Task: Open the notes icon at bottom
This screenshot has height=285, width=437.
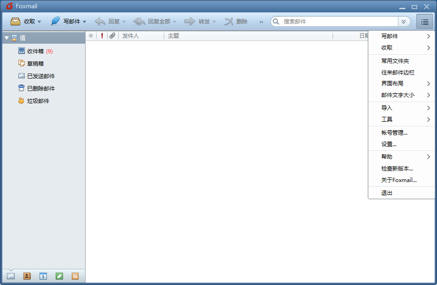Action: click(x=59, y=276)
